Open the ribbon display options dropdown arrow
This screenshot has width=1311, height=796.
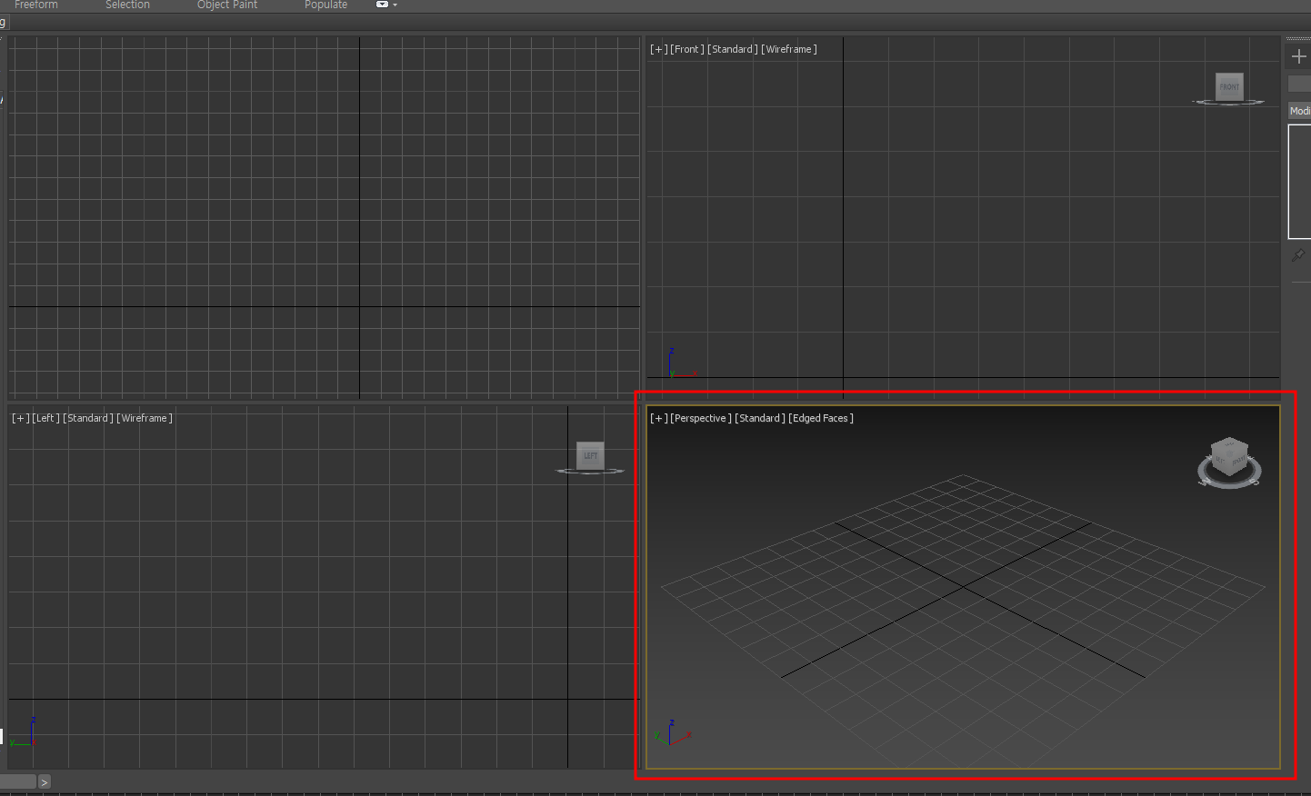(x=395, y=5)
